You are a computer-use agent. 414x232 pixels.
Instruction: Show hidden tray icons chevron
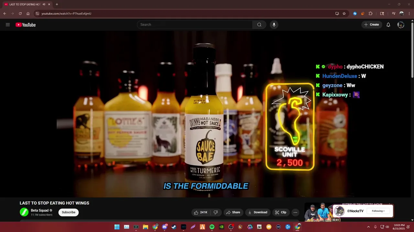pos(368,227)
